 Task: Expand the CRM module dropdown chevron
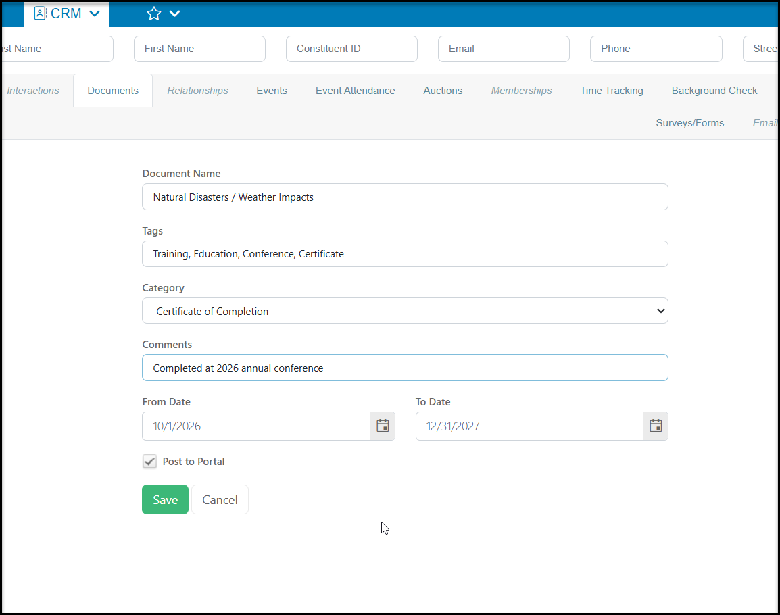click(95, 14)
